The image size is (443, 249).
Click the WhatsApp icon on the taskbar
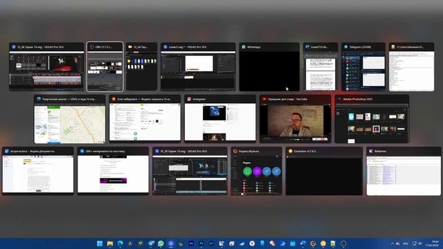click(161, 243)
